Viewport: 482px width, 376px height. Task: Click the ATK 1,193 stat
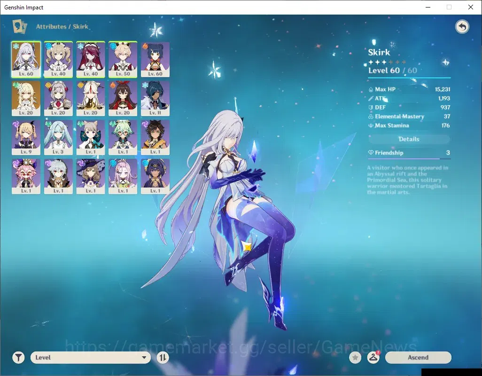[409, 98]
